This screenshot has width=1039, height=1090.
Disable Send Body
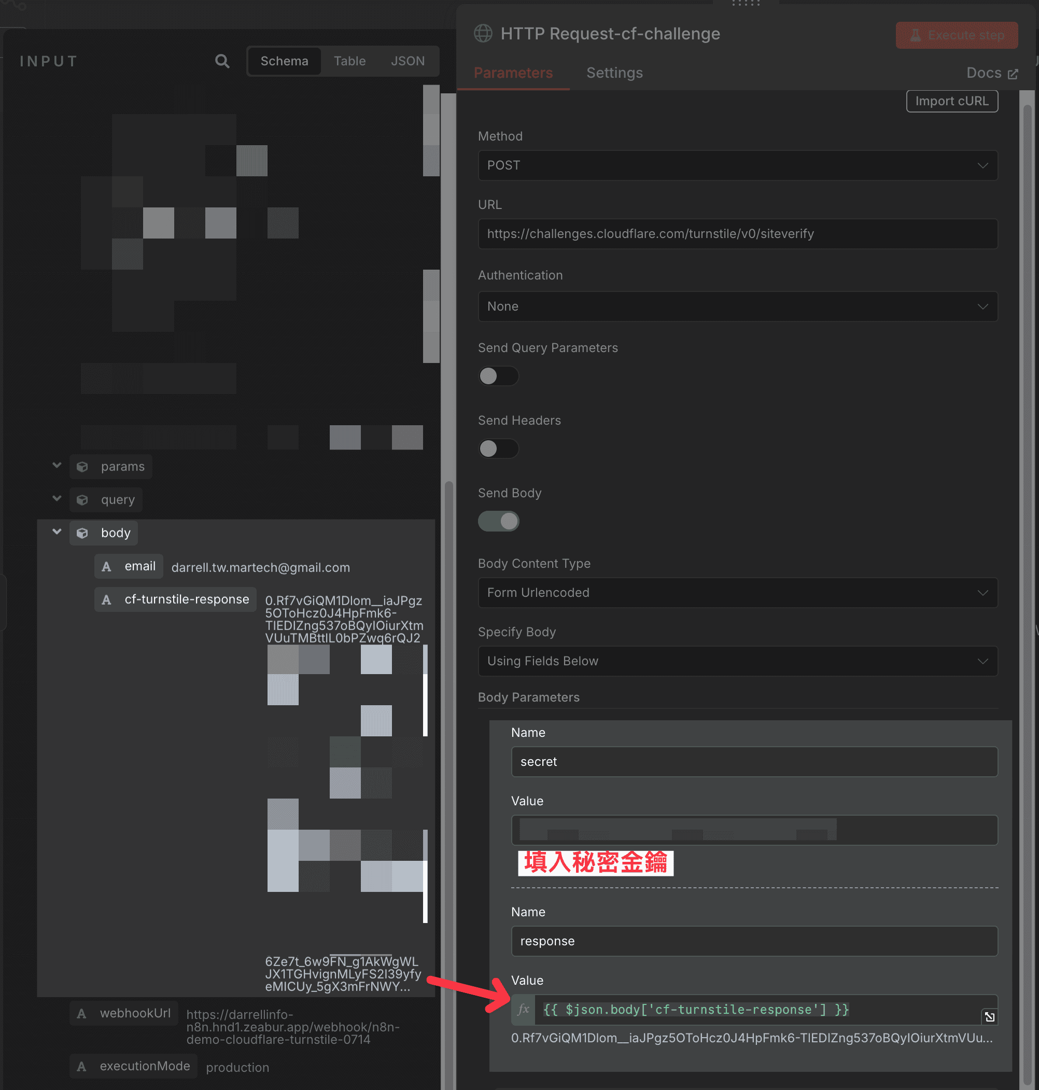[x=498, y=521]
